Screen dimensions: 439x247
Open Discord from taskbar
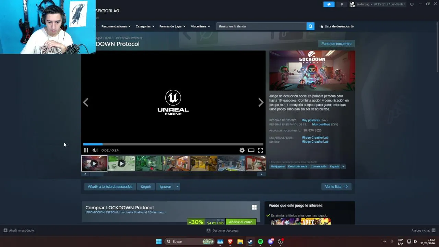270,242
